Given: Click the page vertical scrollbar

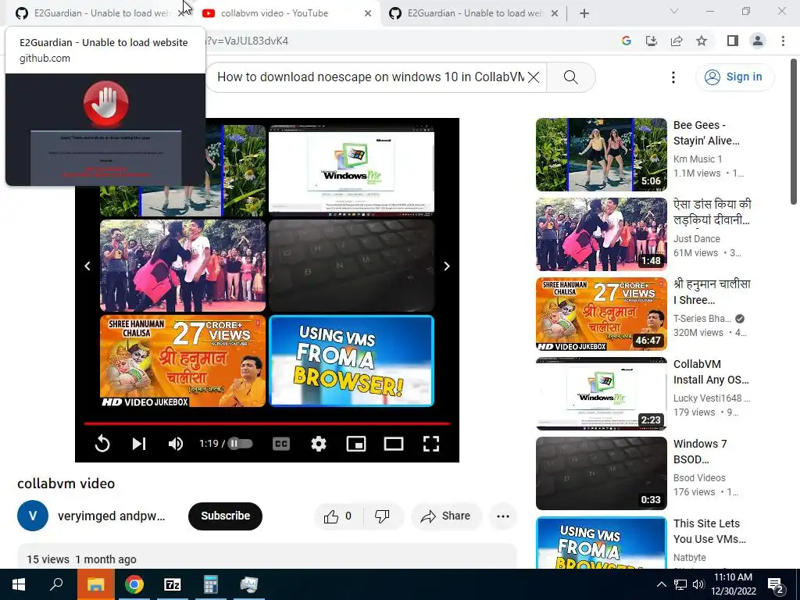Looking at the screenshot, I should coord(794,131).
